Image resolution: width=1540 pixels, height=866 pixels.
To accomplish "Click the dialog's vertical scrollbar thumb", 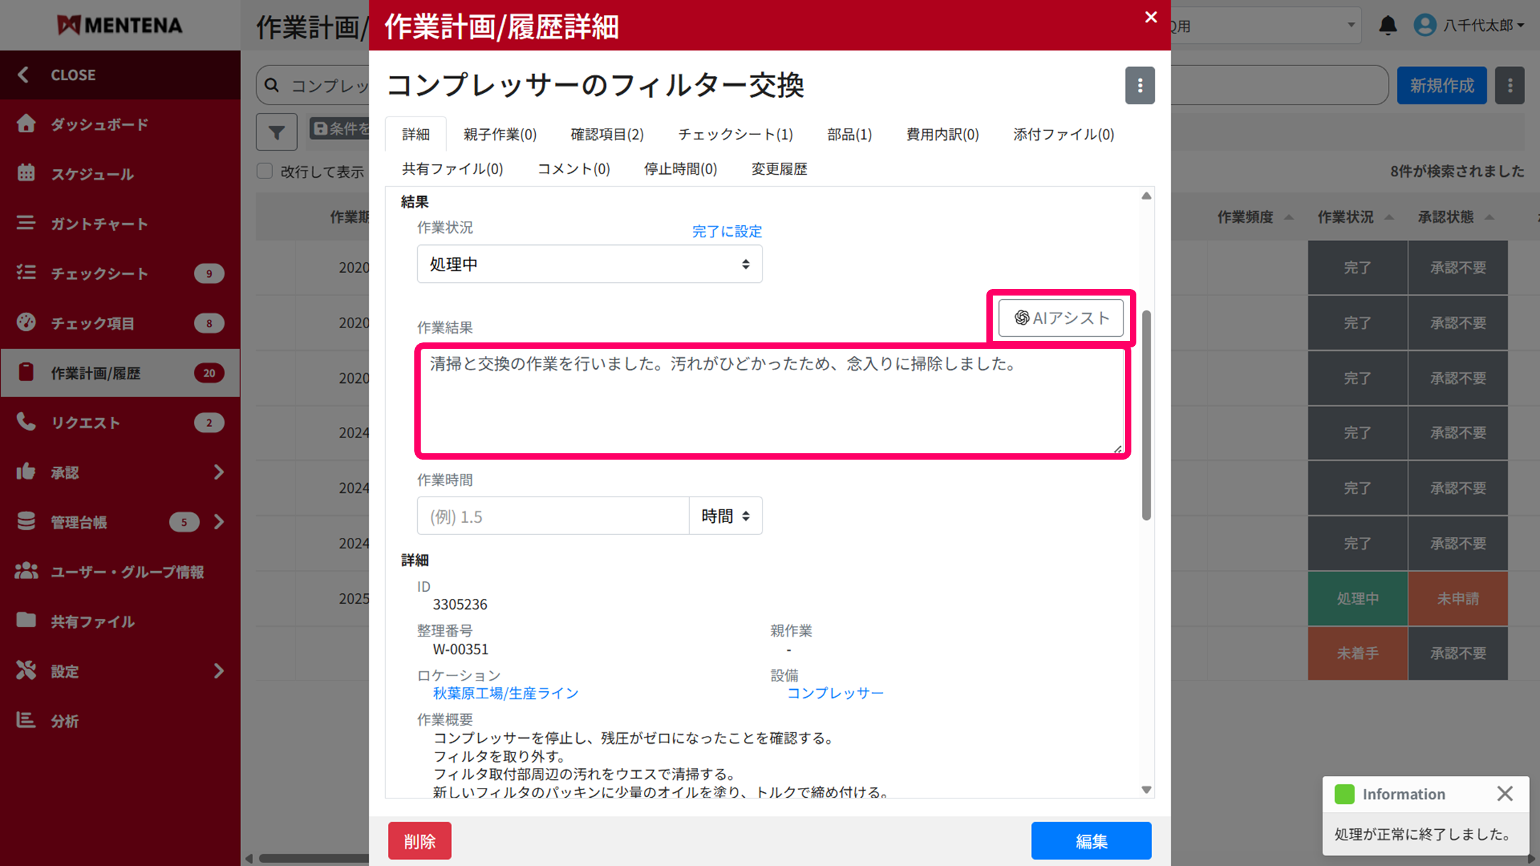I will (x=1146, y=415).
